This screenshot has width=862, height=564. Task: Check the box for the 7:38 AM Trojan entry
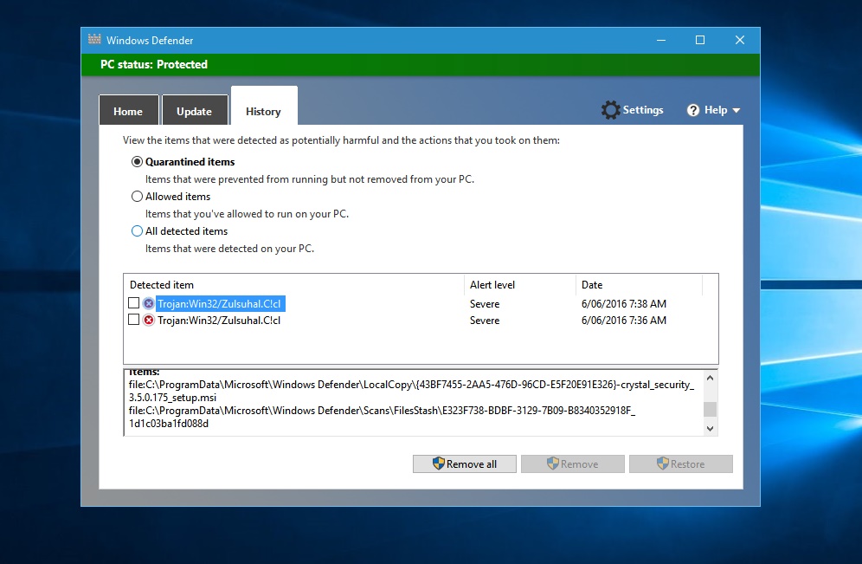[x=133, y=302]
